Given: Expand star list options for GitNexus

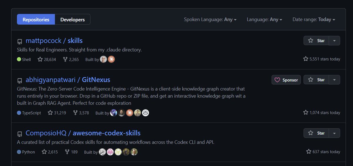Looking at the screenshot, I should (334, 80).
